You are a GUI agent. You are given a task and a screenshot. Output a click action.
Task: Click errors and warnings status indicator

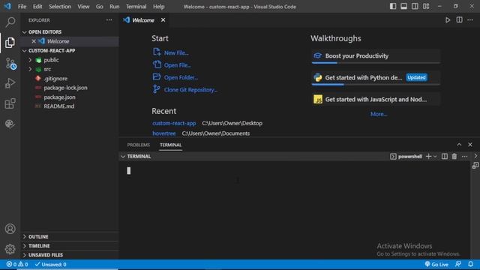pyautogui.click(x=17, y=265)
